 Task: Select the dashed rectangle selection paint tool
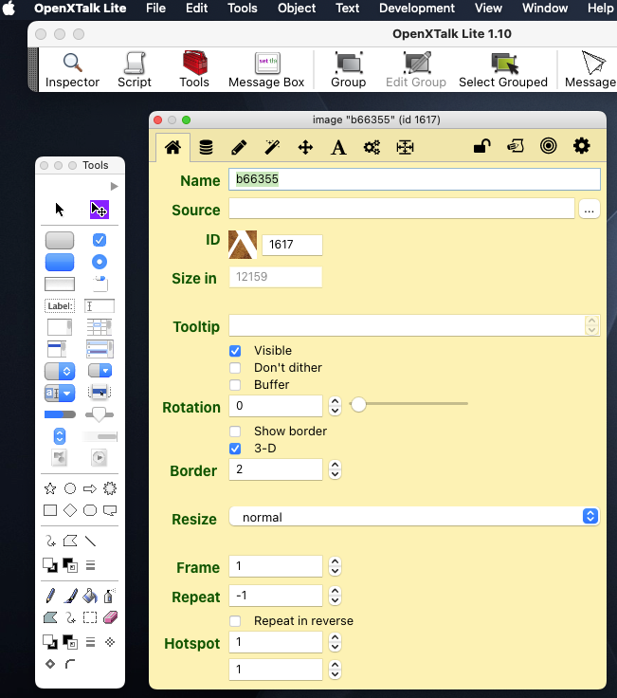tap(90, 617)
